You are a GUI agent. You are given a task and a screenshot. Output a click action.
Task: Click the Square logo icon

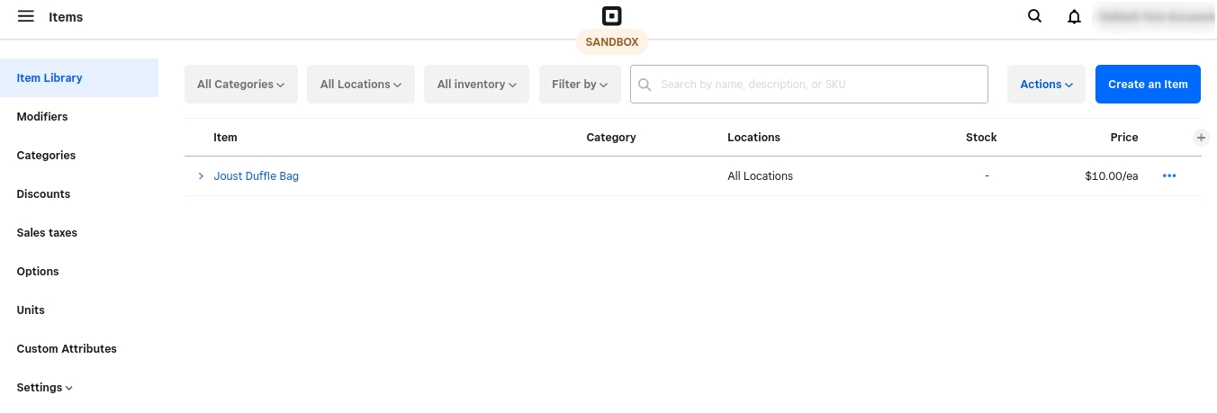pos(612,16)
